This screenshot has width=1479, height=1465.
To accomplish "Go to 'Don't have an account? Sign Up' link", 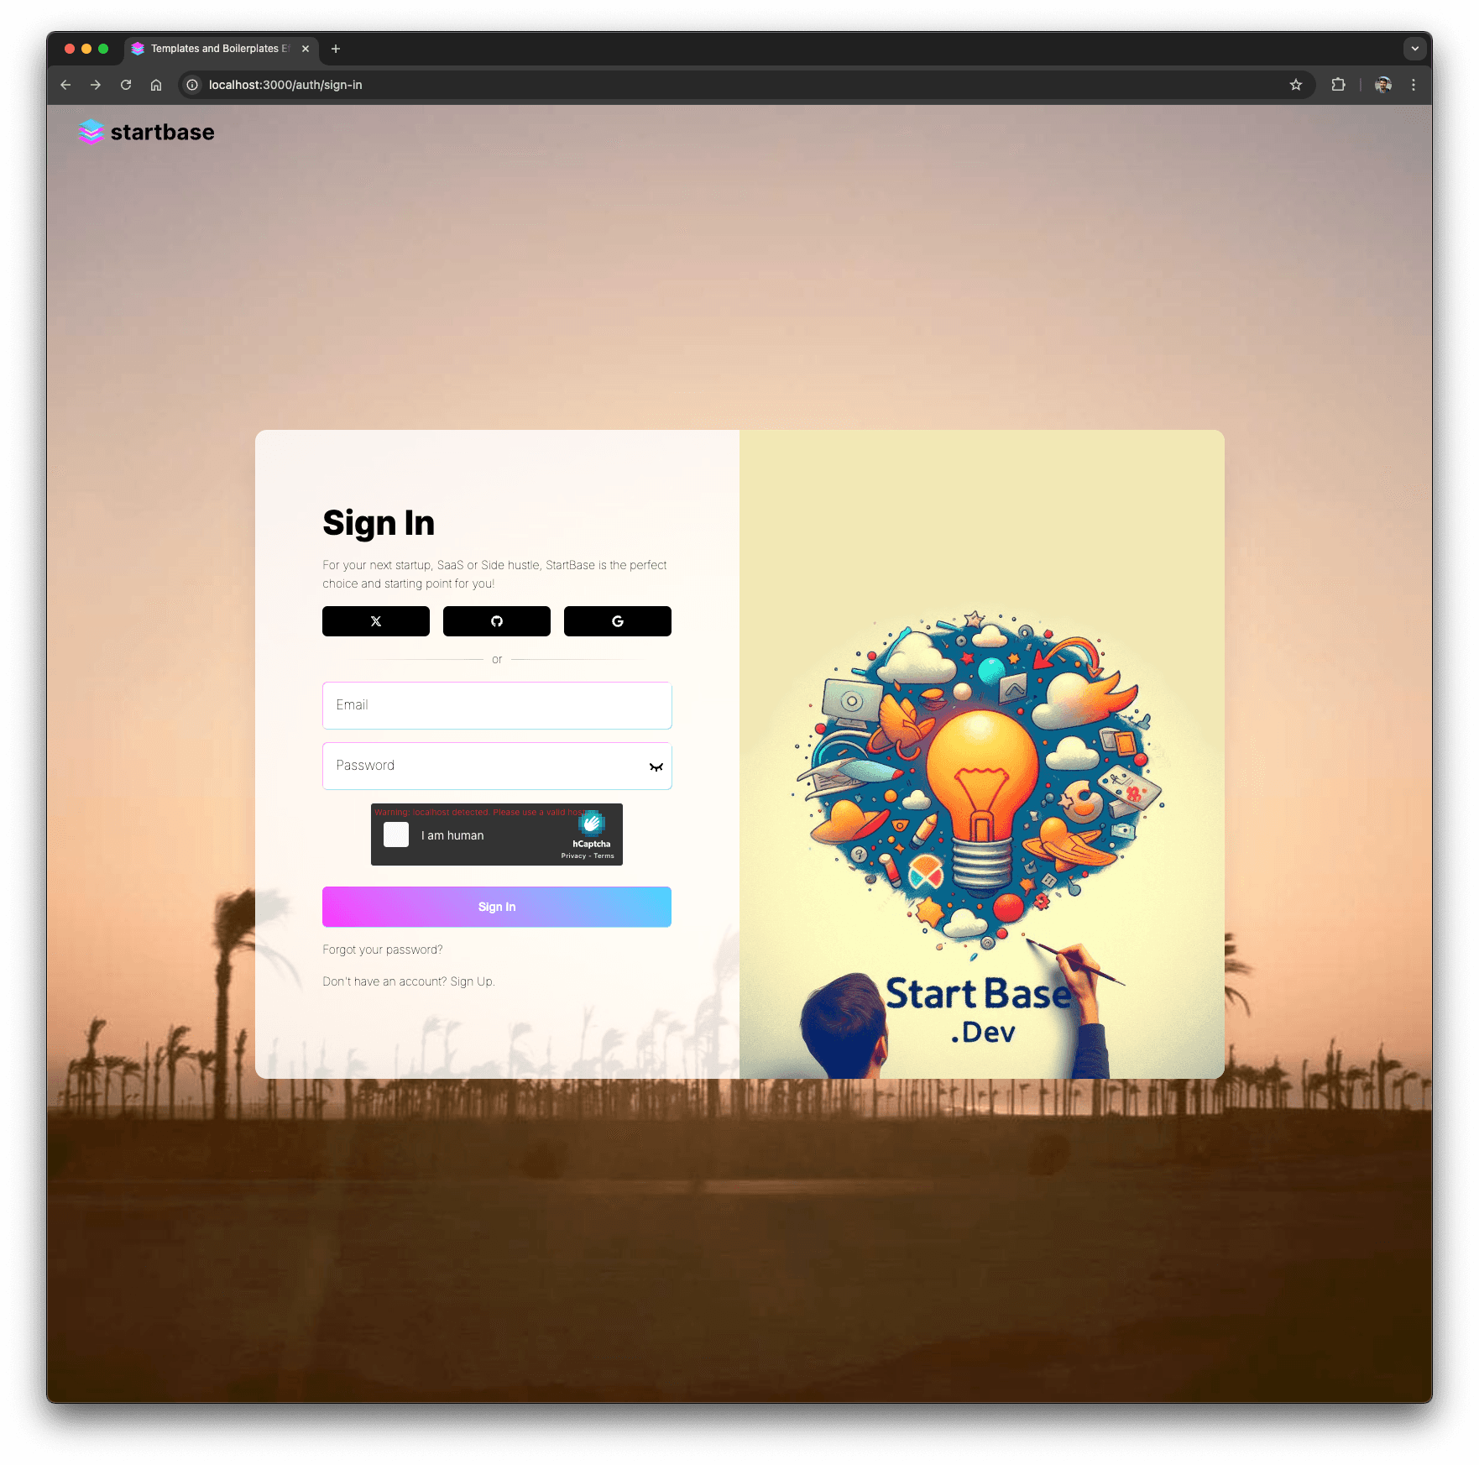I will click(x=409, y=981).
